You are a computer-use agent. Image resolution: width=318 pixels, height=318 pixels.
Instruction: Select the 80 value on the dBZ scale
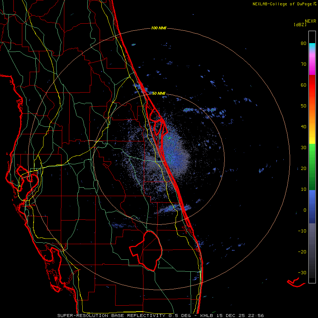pyautogui.click(x=304, y=43)
